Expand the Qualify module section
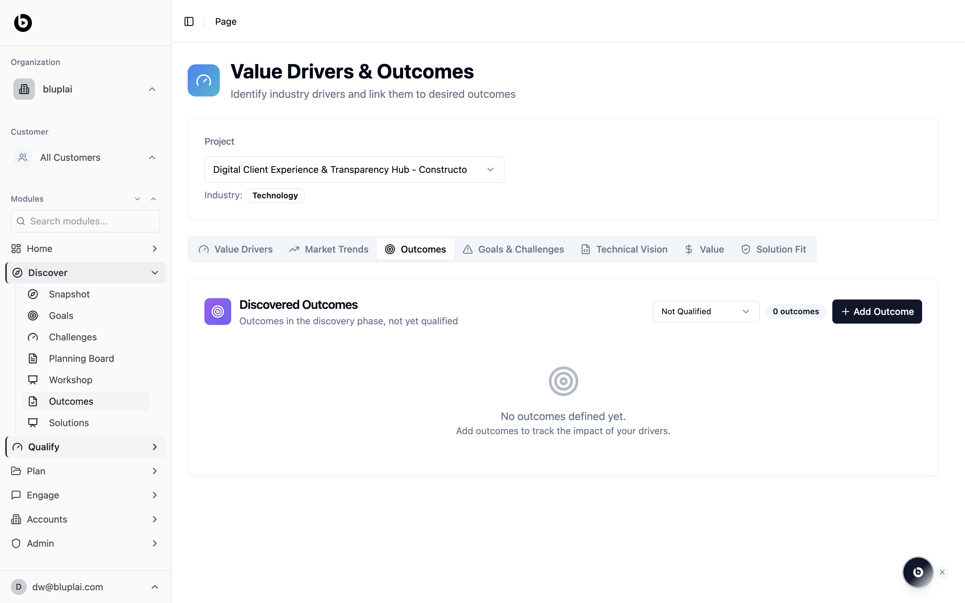The image size is (965, 603). [x=155, y=447]
